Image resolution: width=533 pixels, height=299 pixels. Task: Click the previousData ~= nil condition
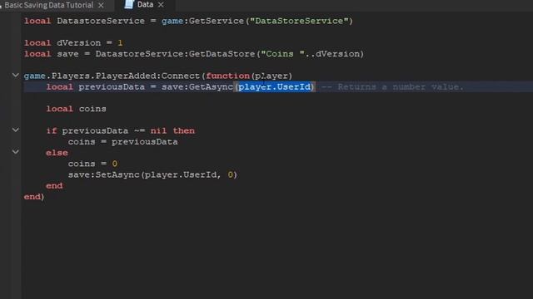pyautogui.click(x=114, y=131)
